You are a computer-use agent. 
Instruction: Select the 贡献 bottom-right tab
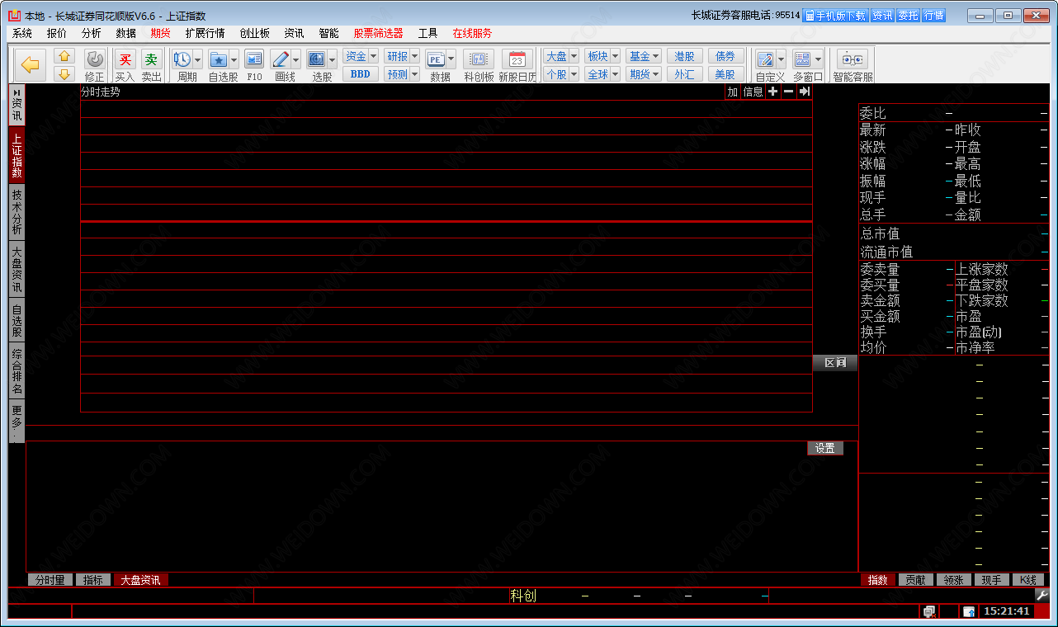[x=915, y=580]
